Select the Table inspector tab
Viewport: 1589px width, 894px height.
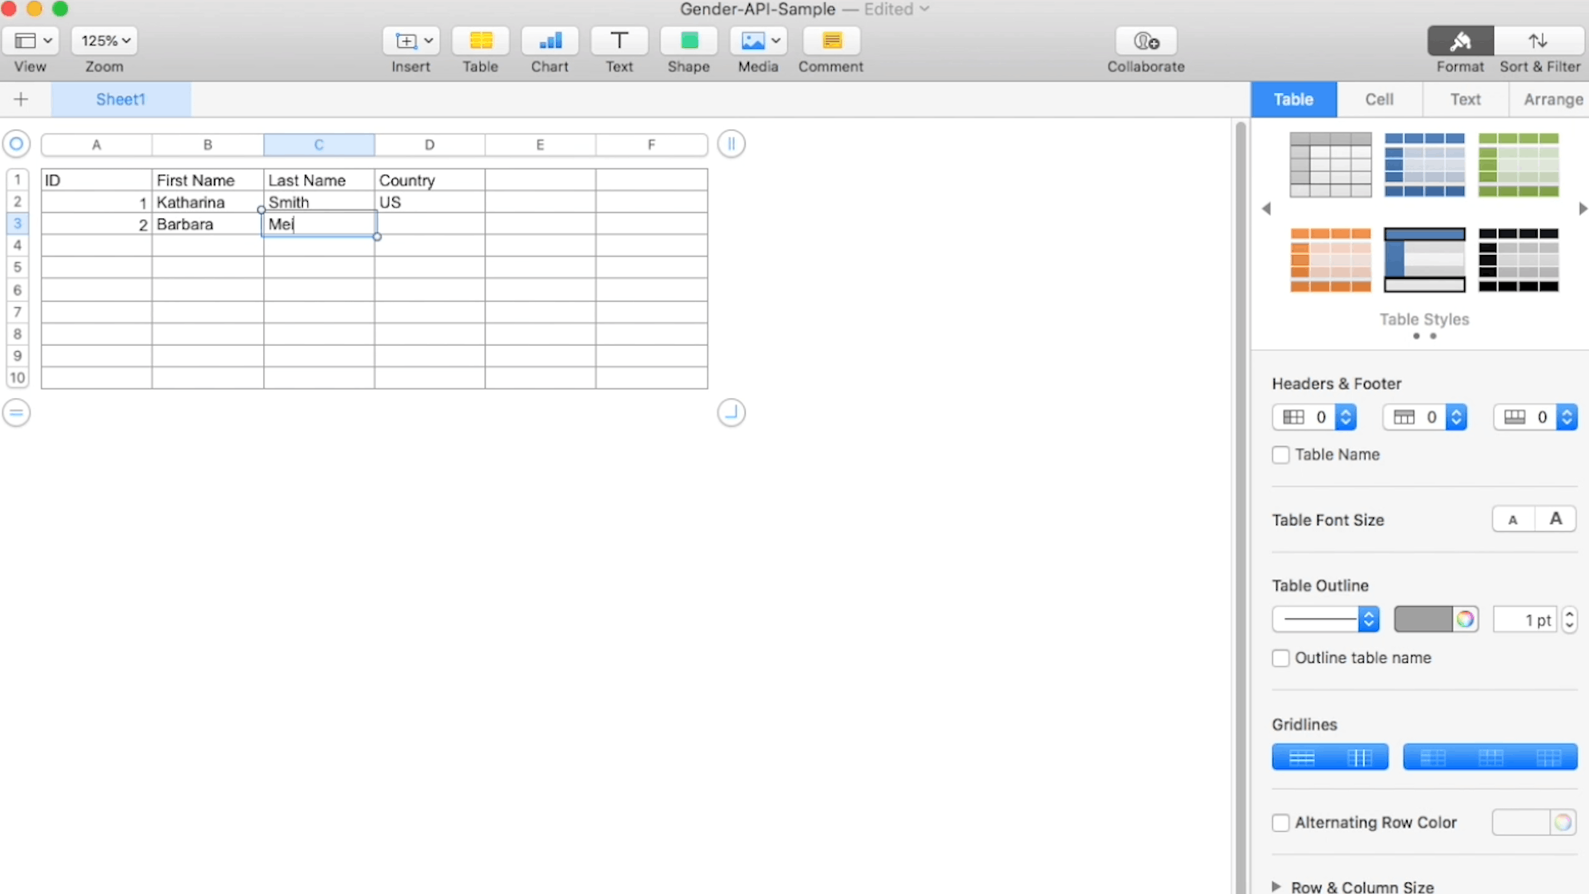click(1294, 99)
